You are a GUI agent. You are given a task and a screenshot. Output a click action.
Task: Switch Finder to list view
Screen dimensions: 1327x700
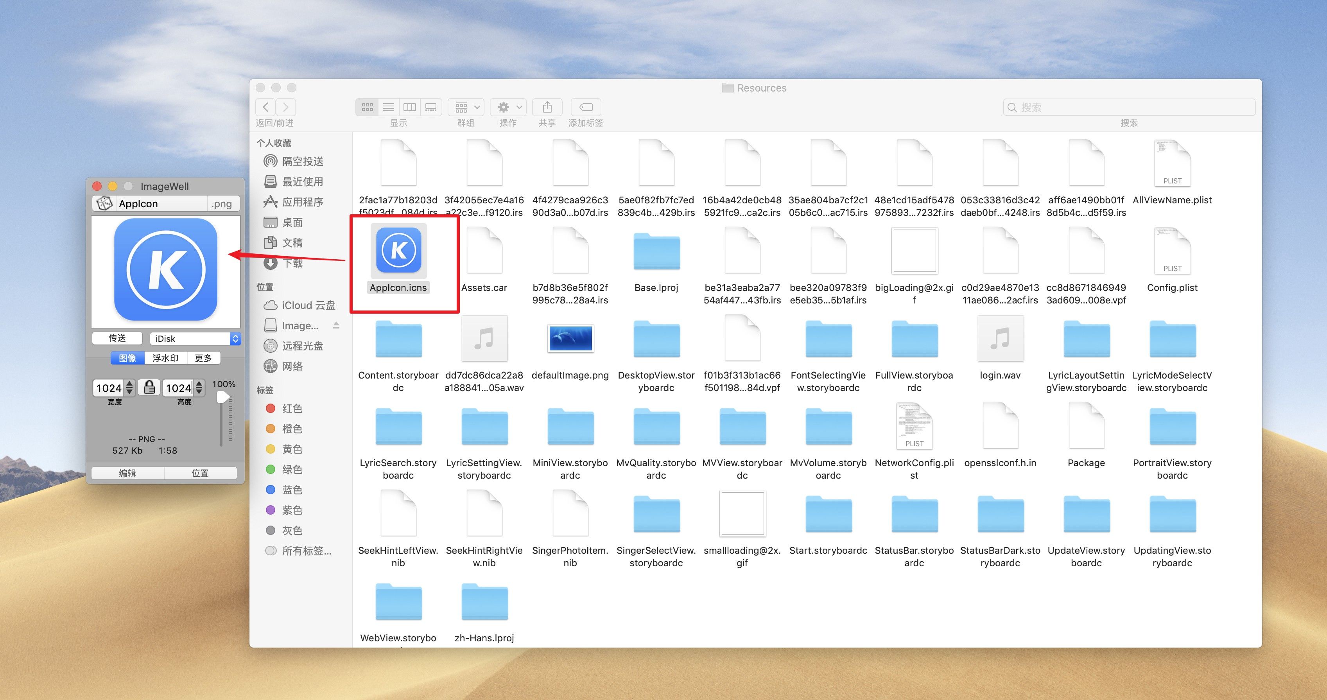point(388,107)
